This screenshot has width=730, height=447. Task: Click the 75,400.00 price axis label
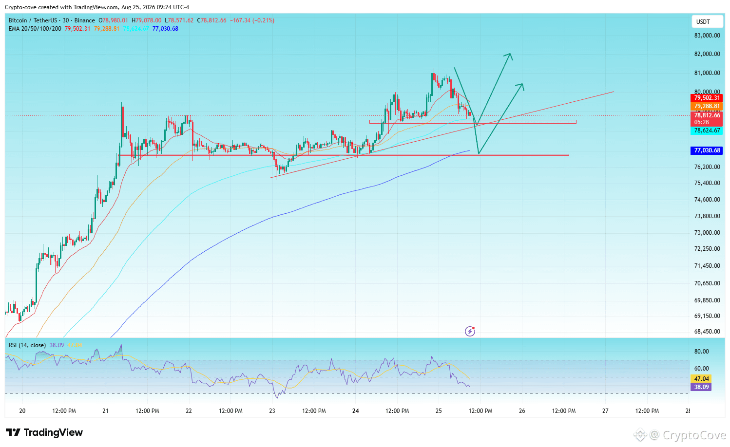(x=707, y=183)
